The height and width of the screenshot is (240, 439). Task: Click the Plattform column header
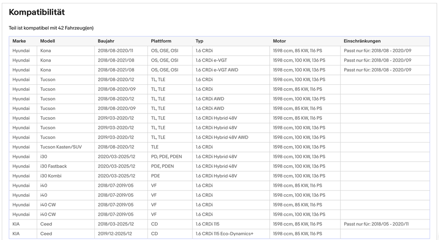click(161, 41)
